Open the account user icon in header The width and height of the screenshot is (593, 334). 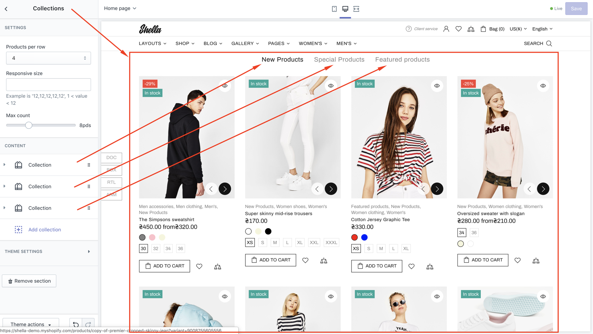[446, 29]
